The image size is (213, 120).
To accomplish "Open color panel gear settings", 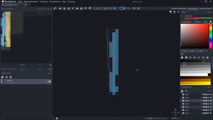I will point(211,22).
